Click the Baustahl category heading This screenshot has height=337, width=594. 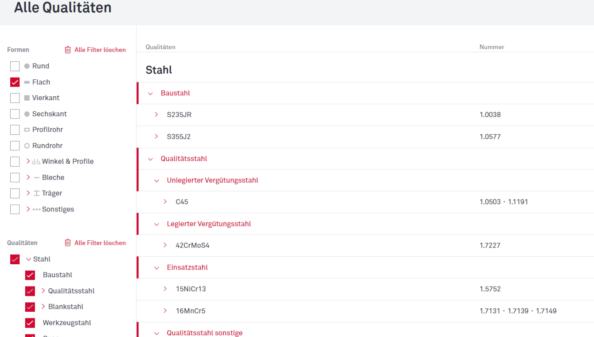click(175, 93)
